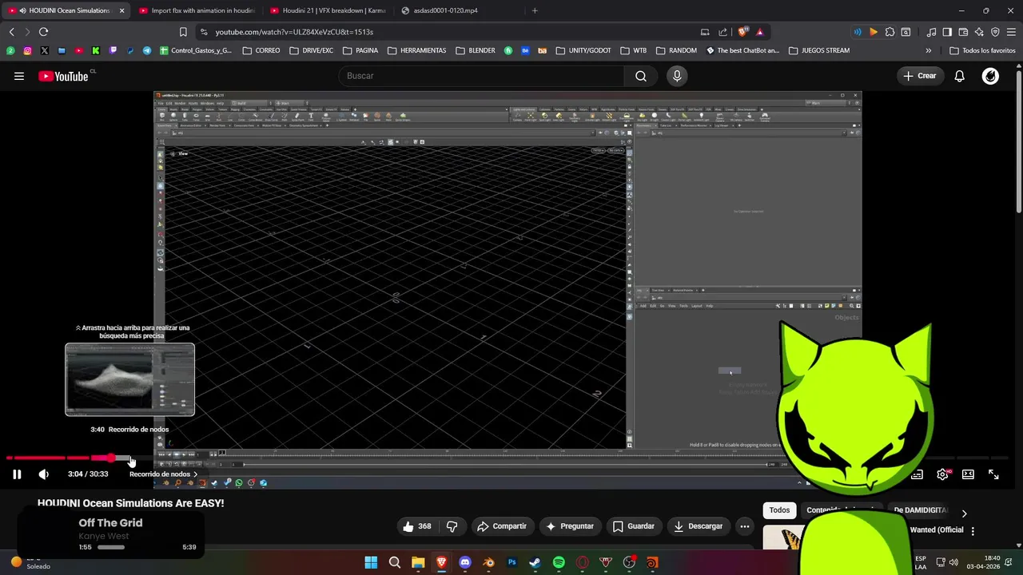The height and width of the screenshot is (575, 1023).
Task: Start voice search with the microphone icon
Action: 677,76
